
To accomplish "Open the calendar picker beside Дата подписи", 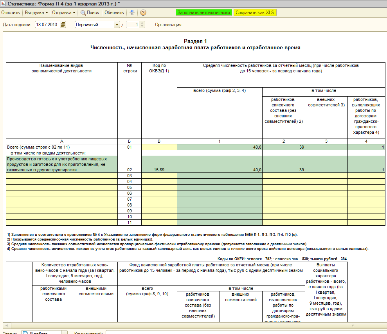I will coord(63,25).
